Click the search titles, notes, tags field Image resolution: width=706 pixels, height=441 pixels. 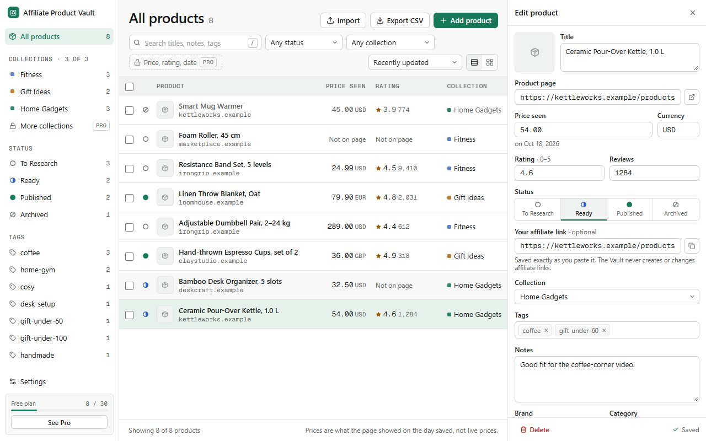click(195, 42)
